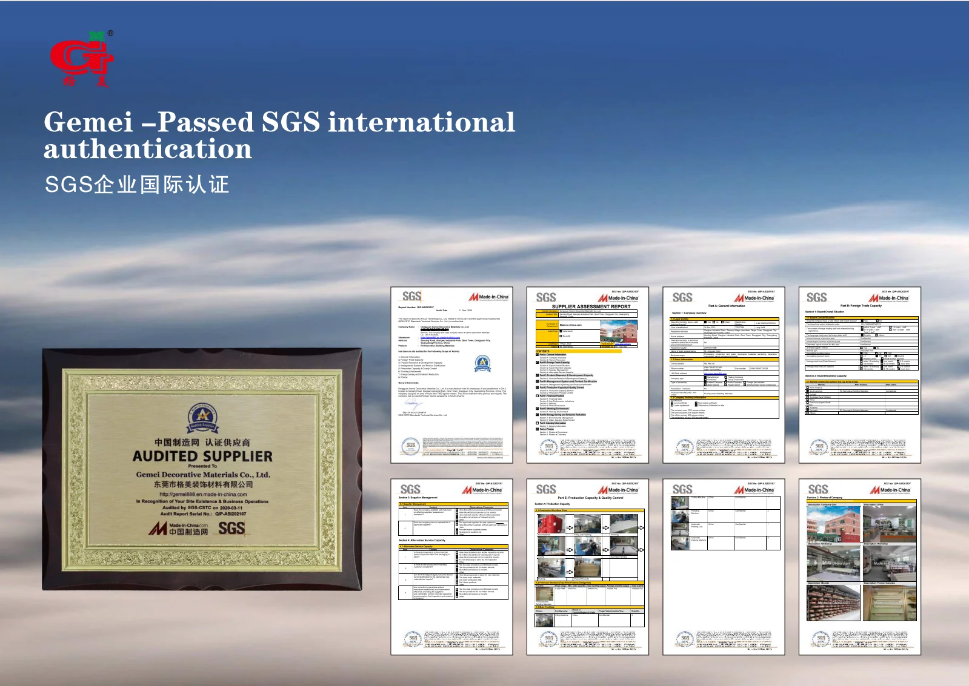Click the red Gemei company logo
This screenshot has height=686, width=969.
(x=82, y=59)
